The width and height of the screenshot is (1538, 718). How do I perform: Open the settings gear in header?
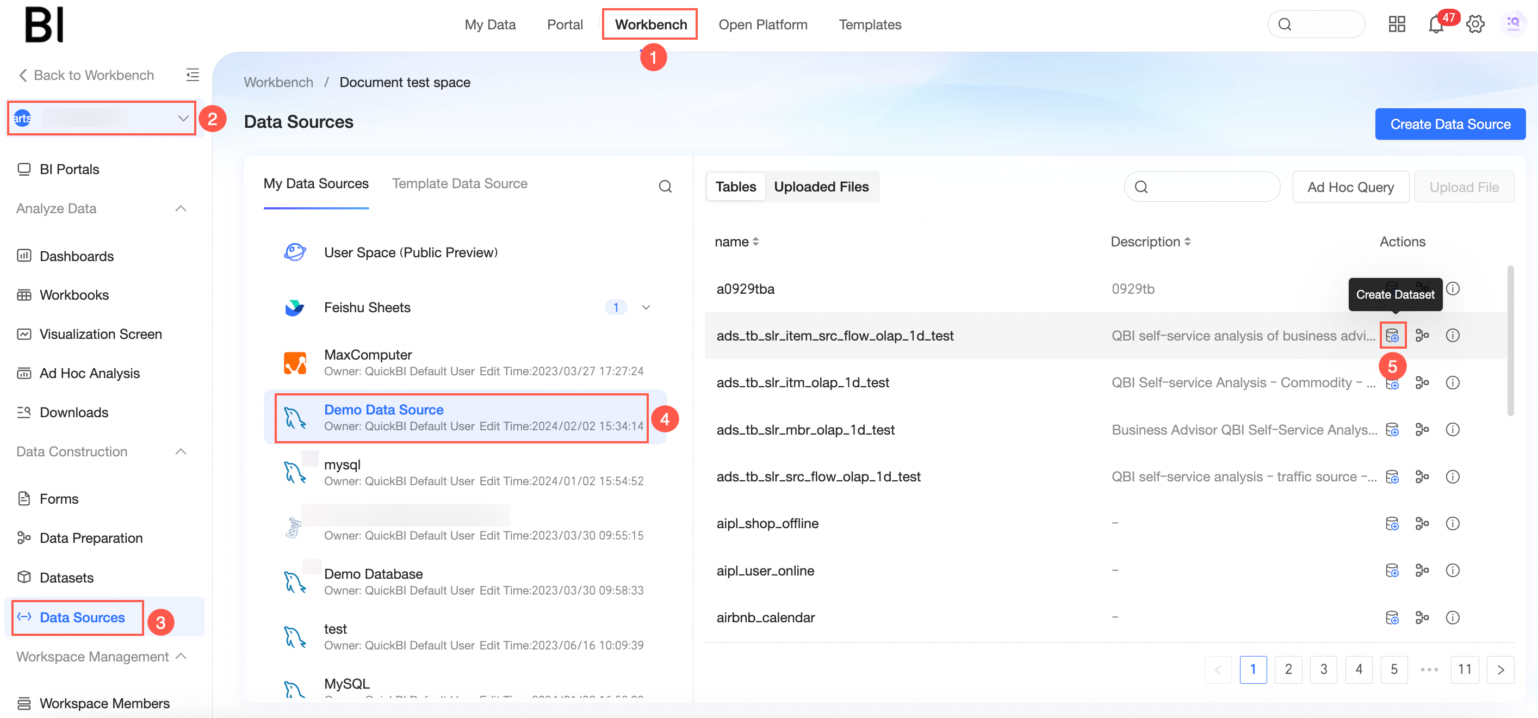click(x=1475, y=24)
